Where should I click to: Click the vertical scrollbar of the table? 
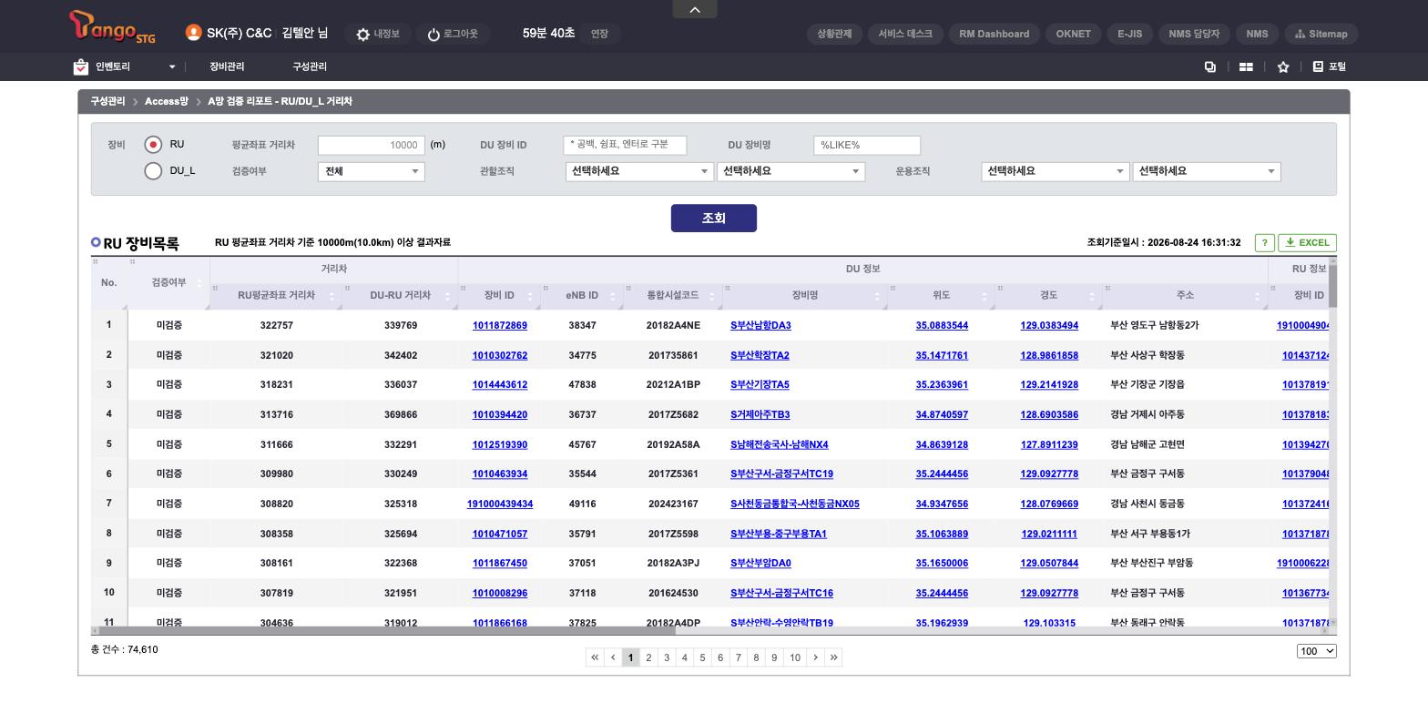[x=1333, y=285]
